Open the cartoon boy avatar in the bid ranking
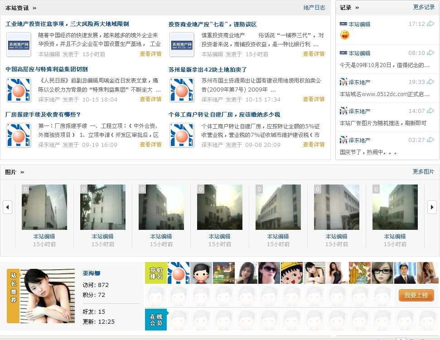440x340 pixels. coord(201,273)
